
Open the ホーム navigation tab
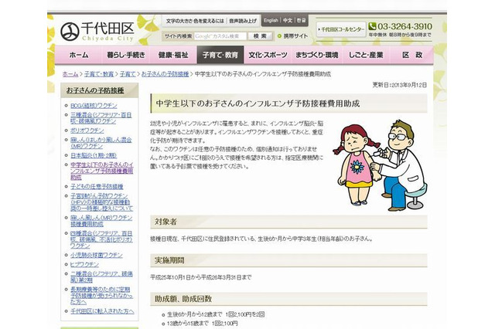click(79, 55)
